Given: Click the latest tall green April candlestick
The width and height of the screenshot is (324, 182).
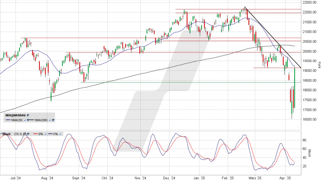Looking at the screenshot, I should pyautogui.click(x=294, y=88).
